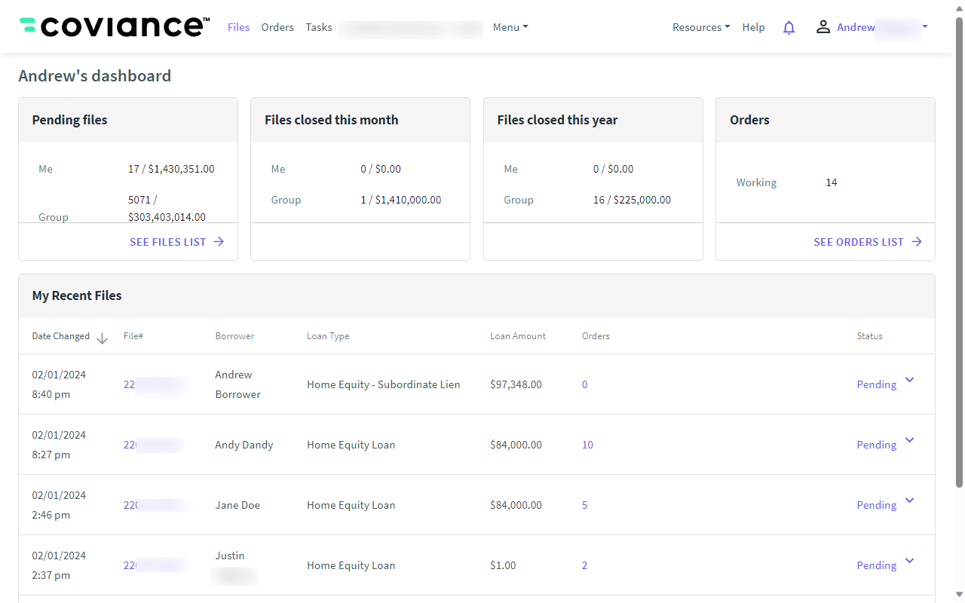965x603 pixels.
Task: Click the user profile icon
Action: [x=823, y=27]
